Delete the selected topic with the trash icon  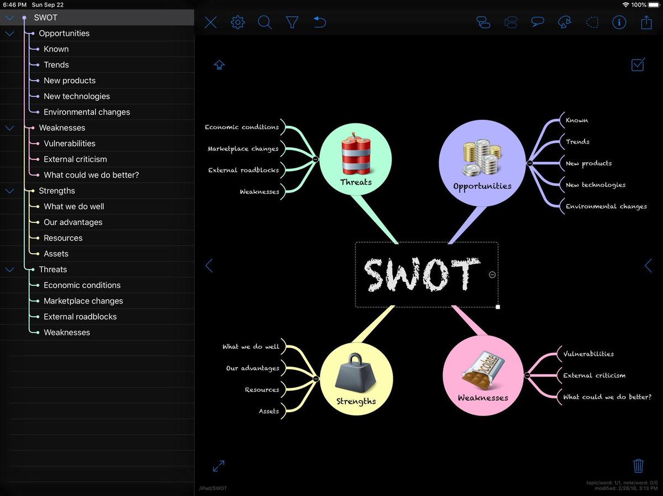coord(638,466)
